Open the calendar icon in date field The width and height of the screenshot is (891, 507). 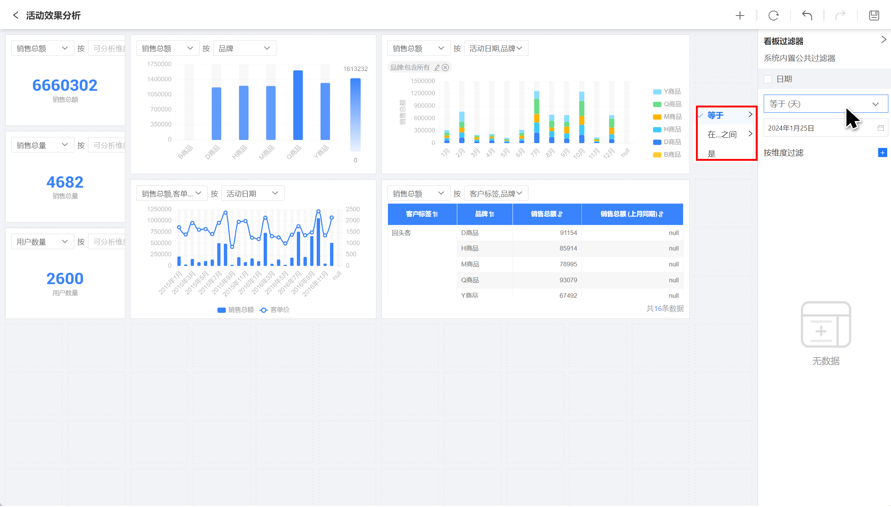880,128
